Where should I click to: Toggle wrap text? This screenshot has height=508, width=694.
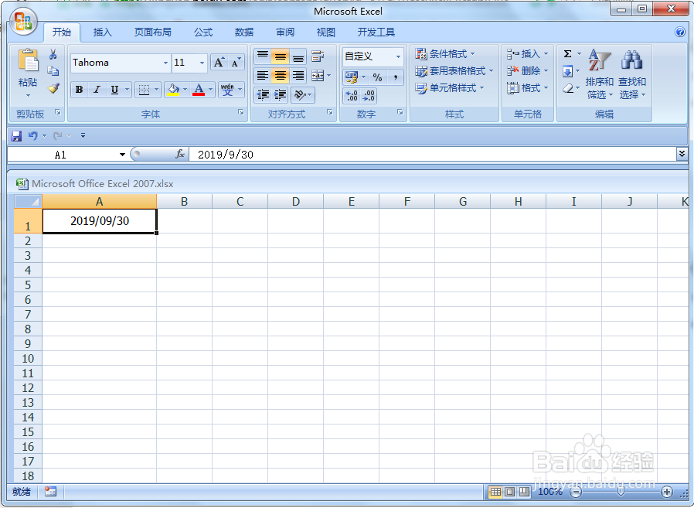pos(318,56)
